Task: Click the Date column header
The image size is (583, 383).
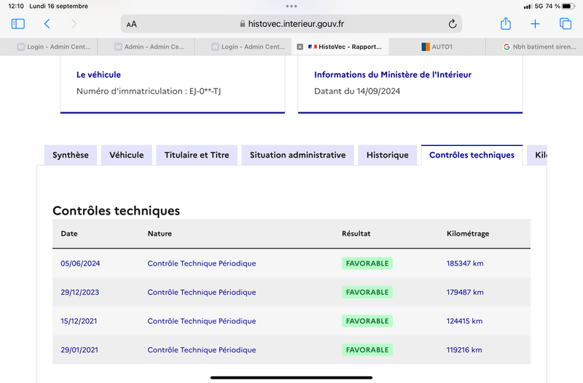Action: 69,233
